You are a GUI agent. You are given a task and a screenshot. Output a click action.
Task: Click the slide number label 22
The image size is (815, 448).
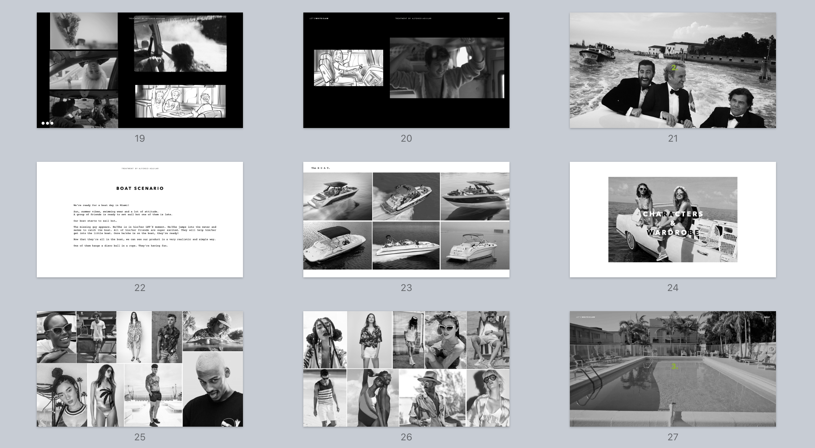pyautogui.click(x=140, y=288)
